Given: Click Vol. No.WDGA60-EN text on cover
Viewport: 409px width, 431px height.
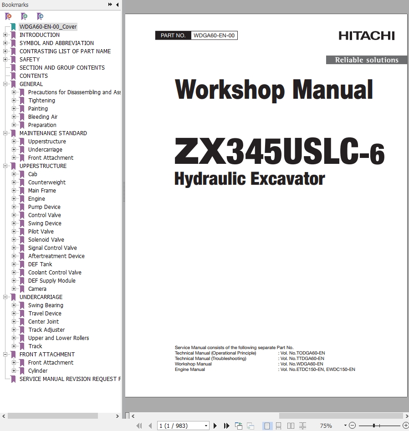Looking at the screenshot, I should point(302,364).
